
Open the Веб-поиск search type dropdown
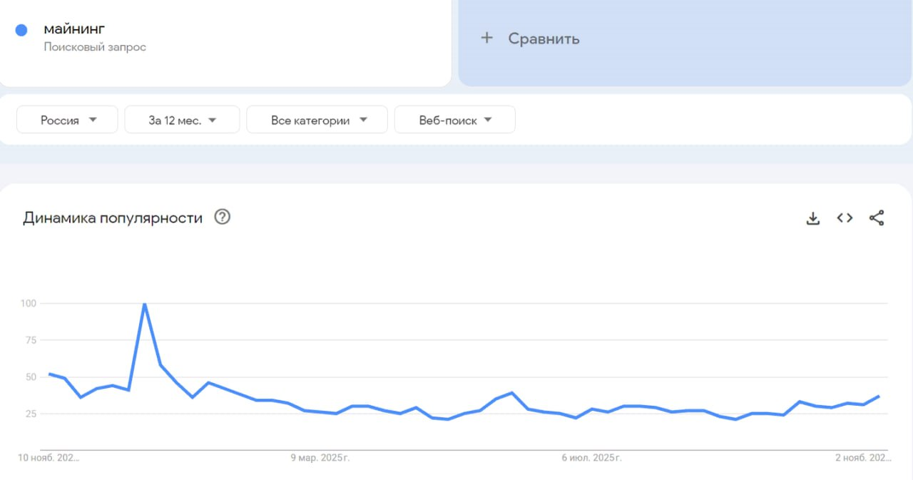click(455, 120)
